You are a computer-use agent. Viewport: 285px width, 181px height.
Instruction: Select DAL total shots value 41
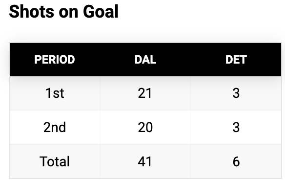point(145,161)
